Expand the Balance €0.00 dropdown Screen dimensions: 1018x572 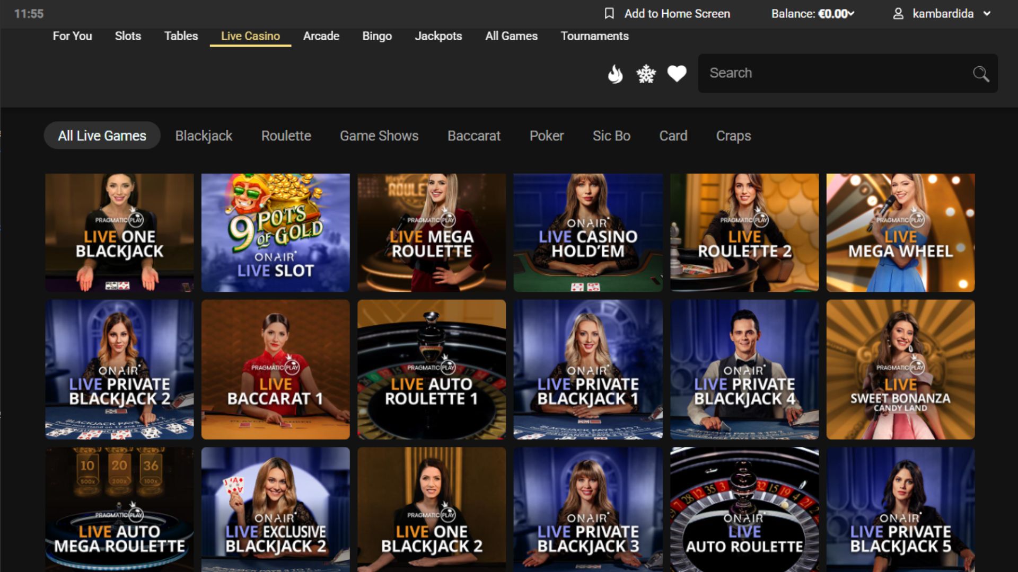[813, 14]
